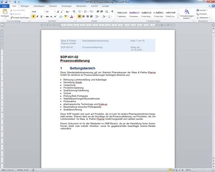The height and width of the screenshot is (172, 215).
Task: Click the Ersetzen replace button
Action: pos(201,14)
